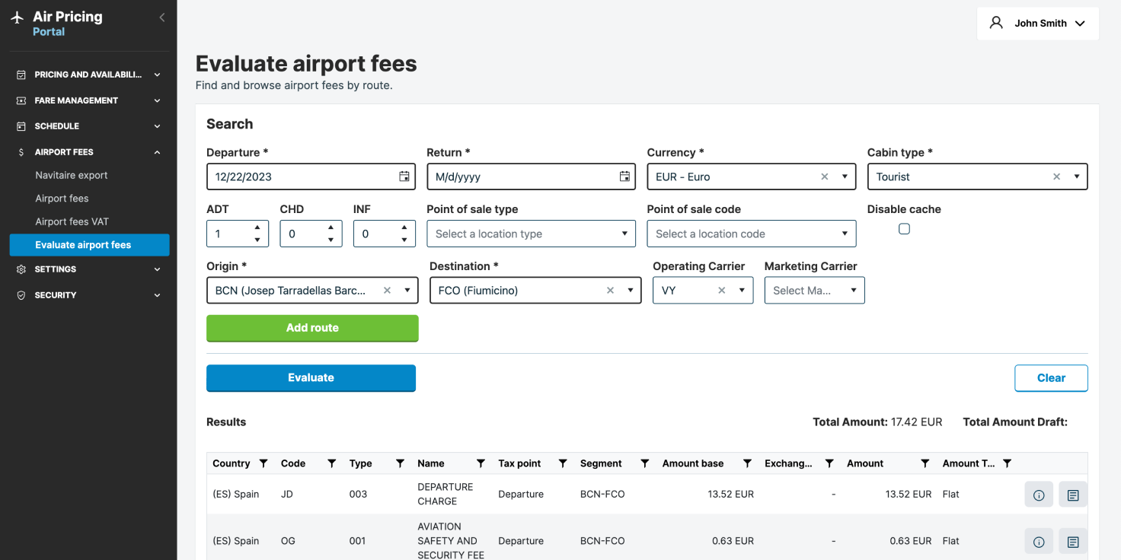Expand the Cabin type dropdown

point(1076,177)
